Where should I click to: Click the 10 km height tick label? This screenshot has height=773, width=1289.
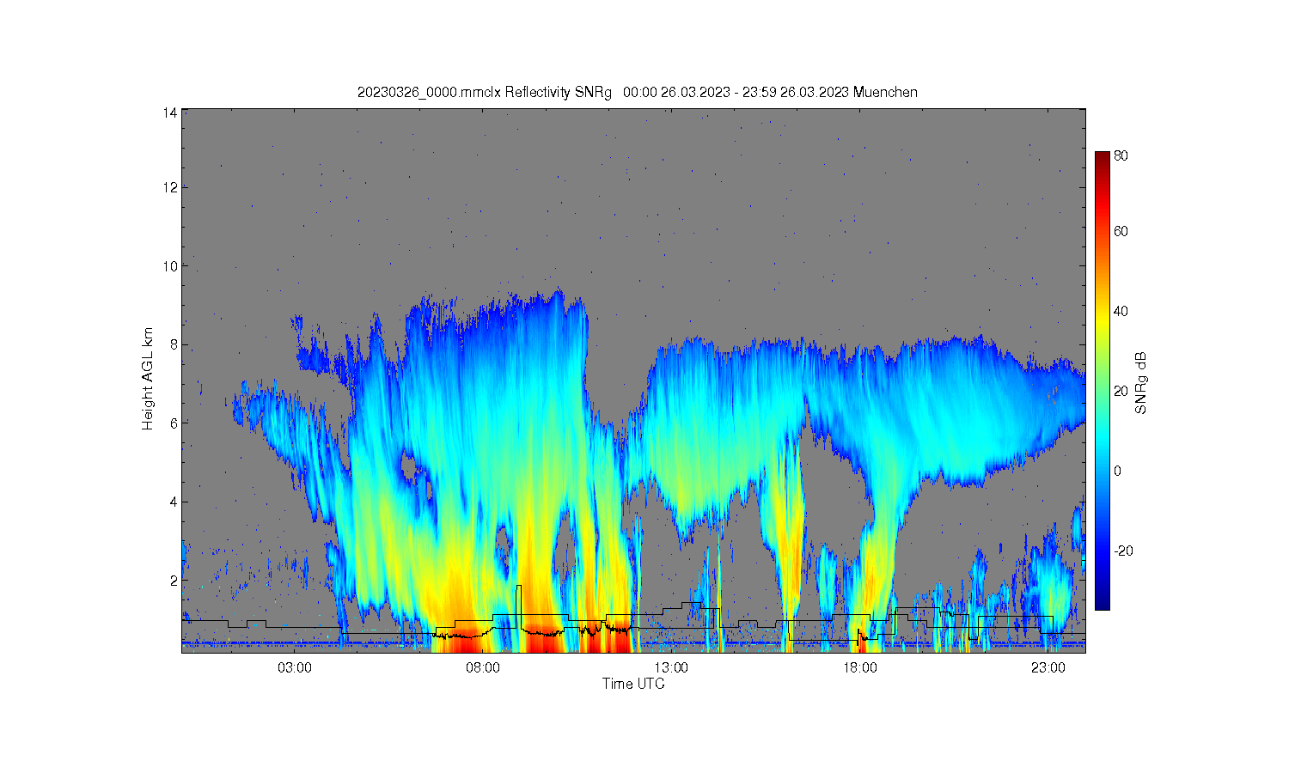170,266
